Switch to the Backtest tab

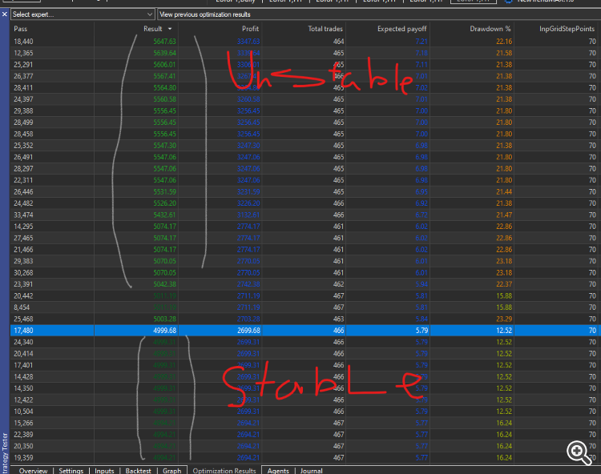(x=138, y=471)
